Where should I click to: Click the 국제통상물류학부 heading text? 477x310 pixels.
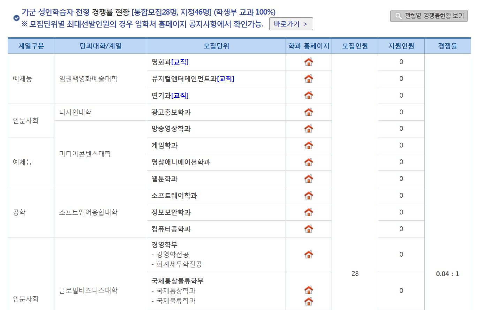click(177, 281)
